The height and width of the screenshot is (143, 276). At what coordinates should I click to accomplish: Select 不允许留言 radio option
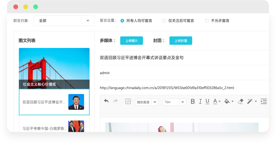(207, 21)
